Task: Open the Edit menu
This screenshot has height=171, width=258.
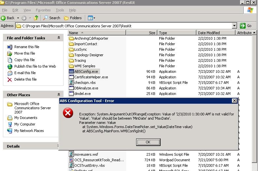Action: point(15,10)
